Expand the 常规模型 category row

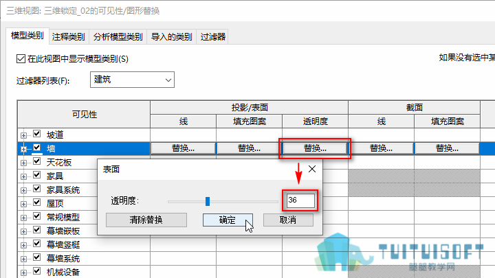pos(23,218)
